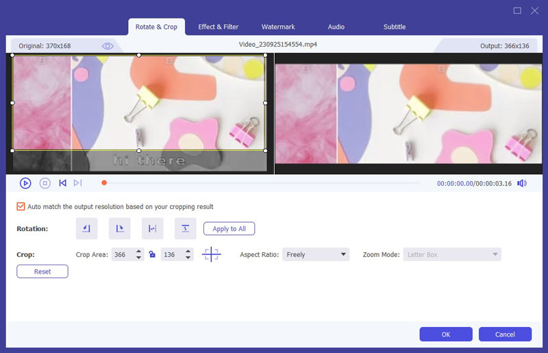This screenshot has width=548, height=353.
Task: Jump to previous frame
Action: pyautogui.click(x=62, y=183)
